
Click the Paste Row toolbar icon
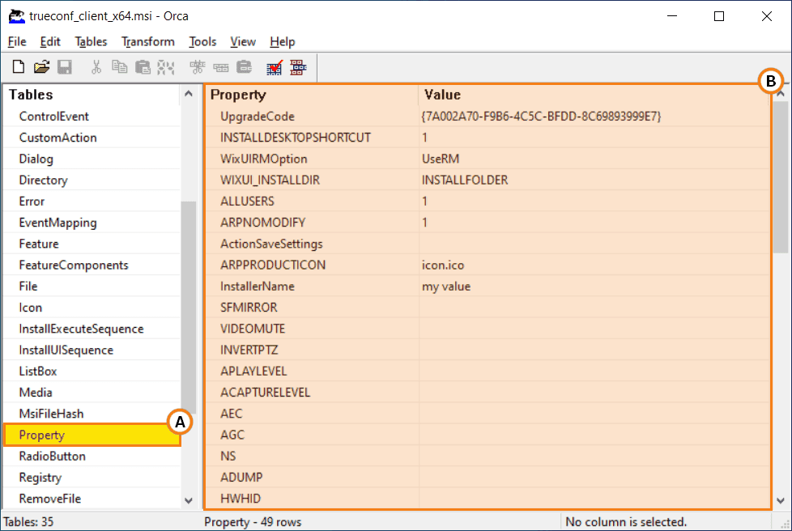click(x=245, y=66)
